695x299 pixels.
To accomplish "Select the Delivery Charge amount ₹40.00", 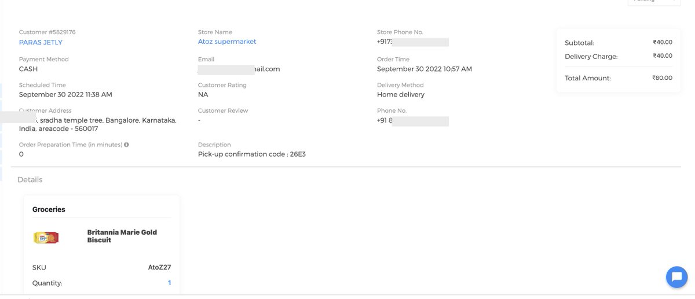I will click(663, 56).
